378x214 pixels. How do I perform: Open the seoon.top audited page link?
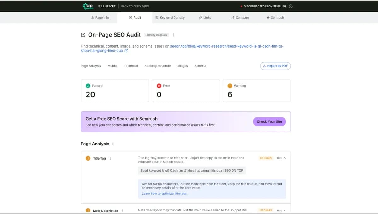pyautogui.click(x=182, y=48)
